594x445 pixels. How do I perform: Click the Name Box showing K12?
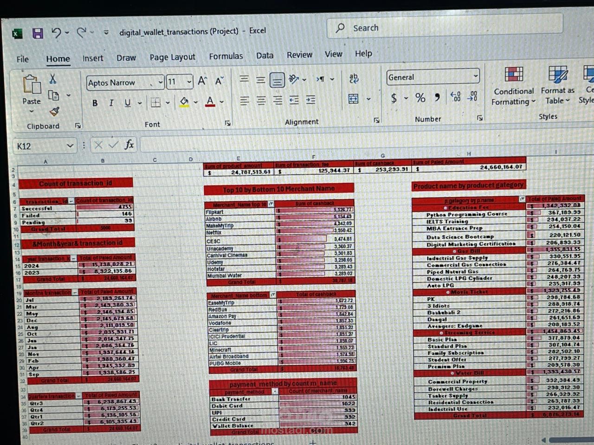click(x=45, y=146)
